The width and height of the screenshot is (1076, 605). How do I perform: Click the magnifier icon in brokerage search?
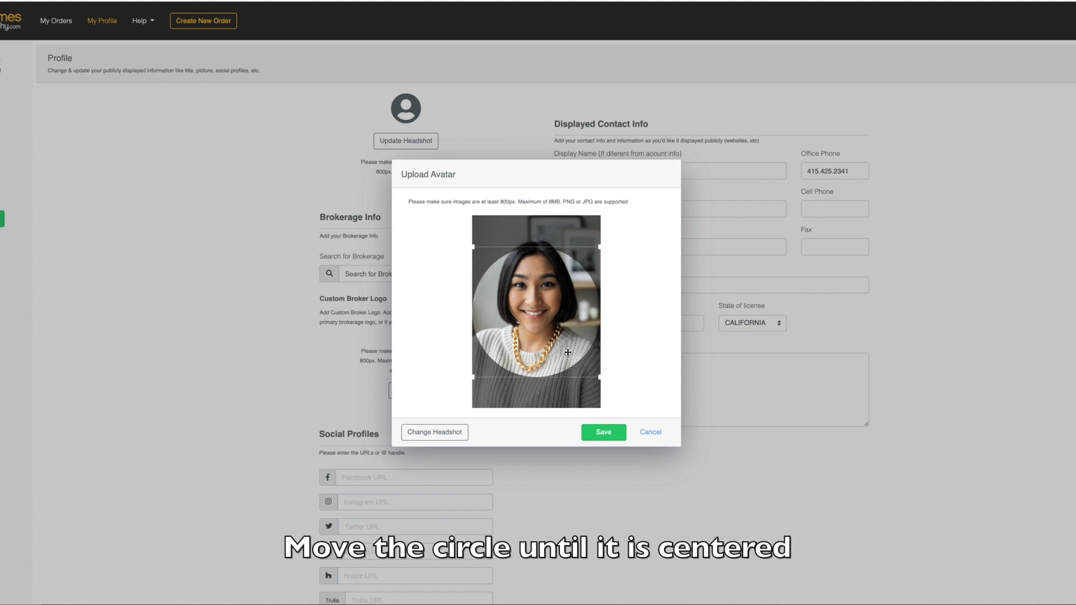(x=330, y=273)
